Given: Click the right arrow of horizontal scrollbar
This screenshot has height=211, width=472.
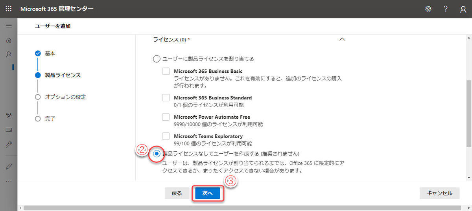Looking at the screenshot, I should click(x=469, y=208).
